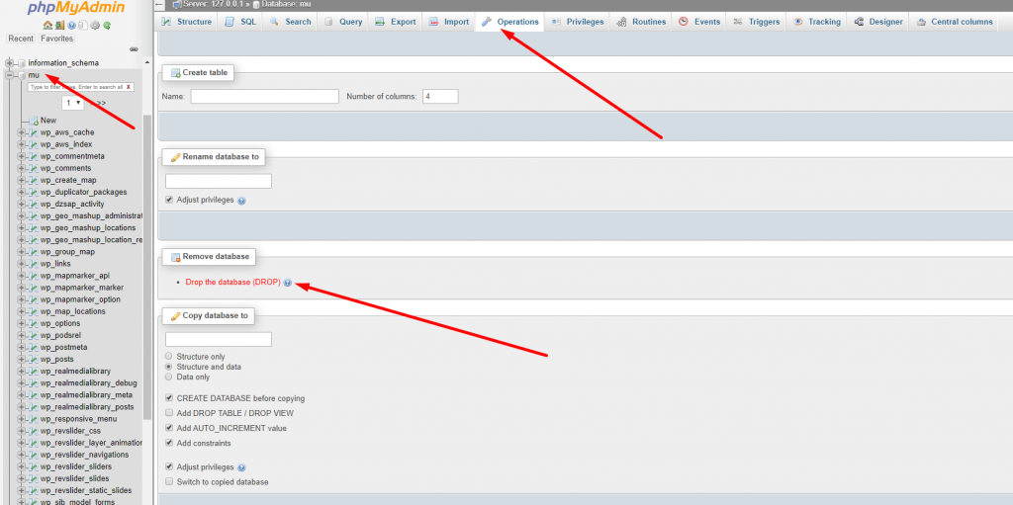This screenshot has height=505, width=1013.
Task: Open the page number dropdown in the navigation panel
Action: pos(73,103)
